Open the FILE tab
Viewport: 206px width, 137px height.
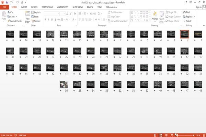coord(4,7)
